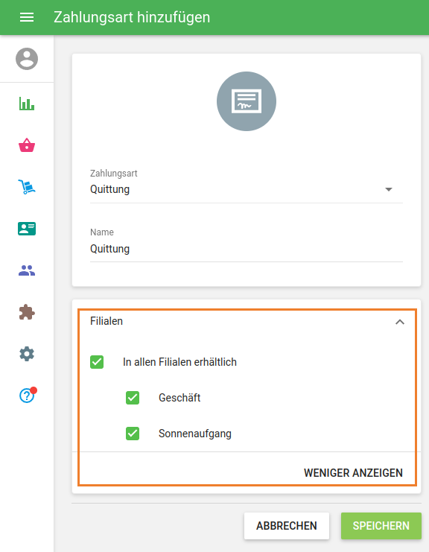
Task: Click WENIGER ANZEIGEN link
Action: point(353,473)
